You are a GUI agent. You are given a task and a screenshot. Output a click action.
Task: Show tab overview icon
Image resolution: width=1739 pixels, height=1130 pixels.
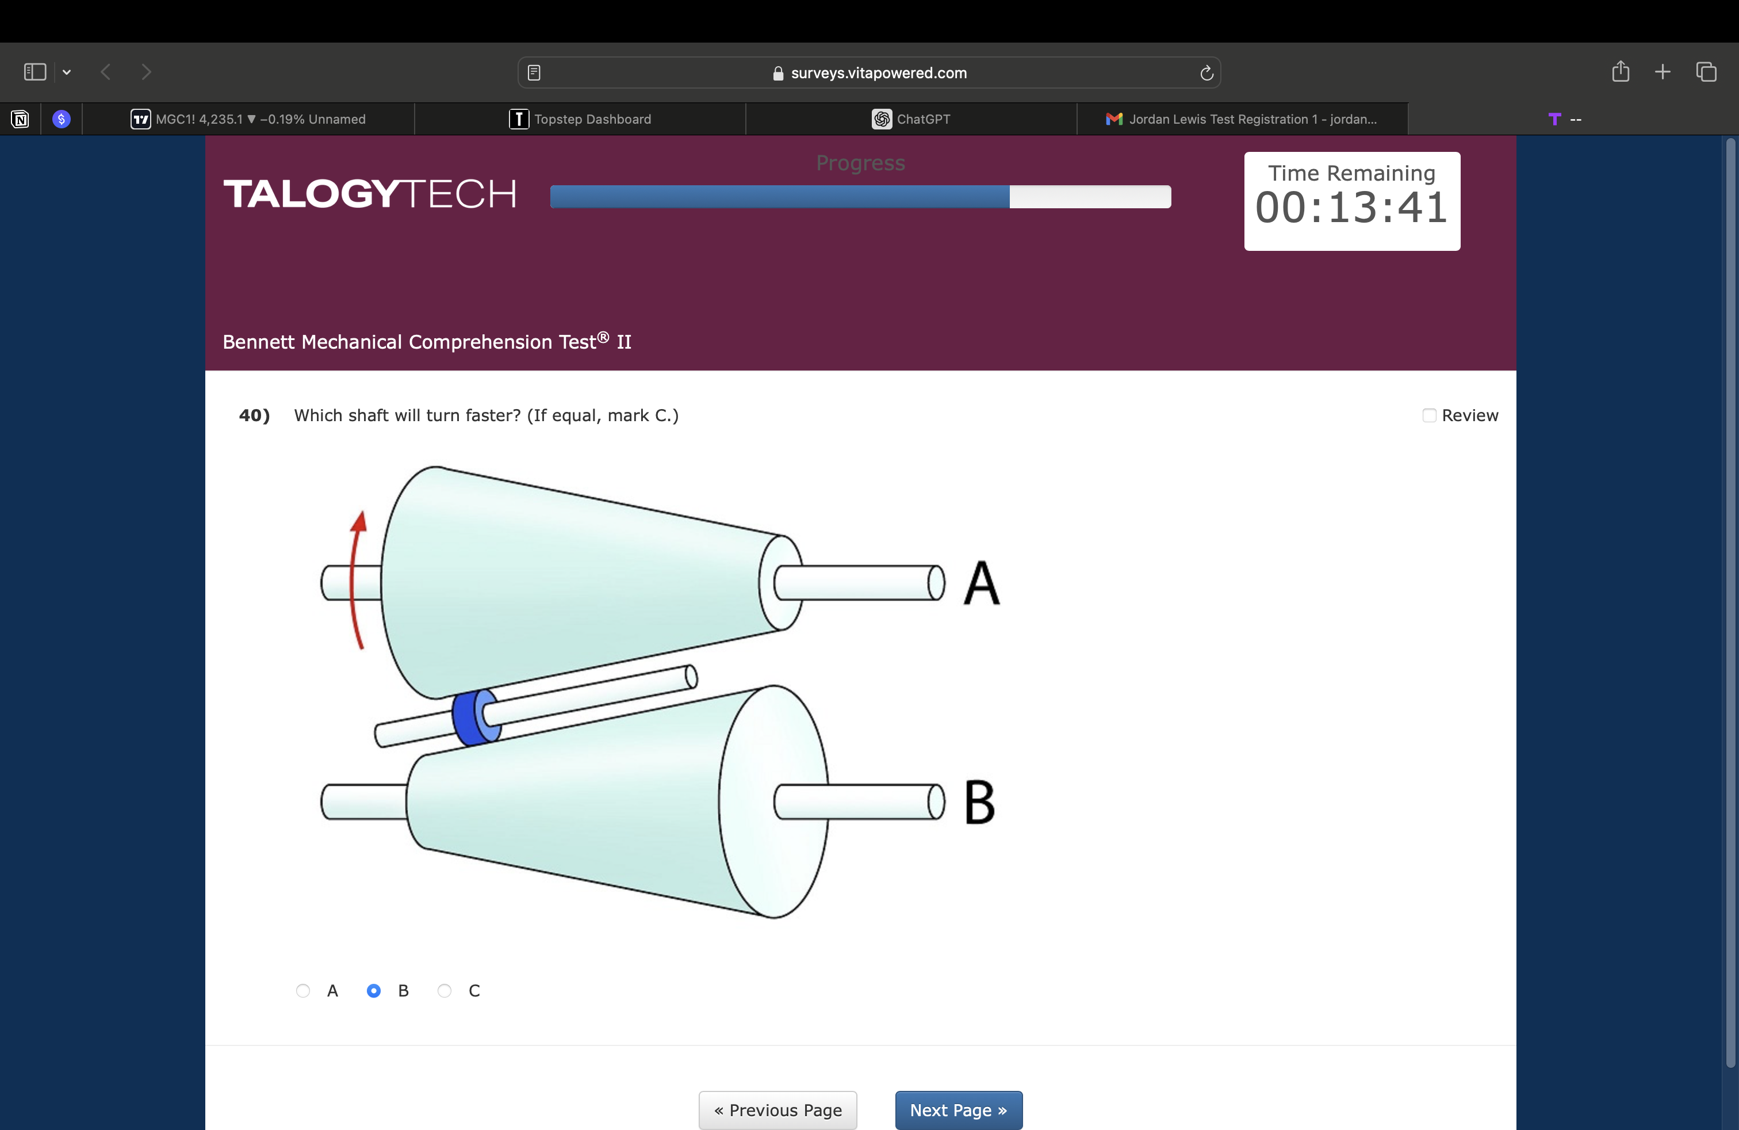click(1706, 71)
